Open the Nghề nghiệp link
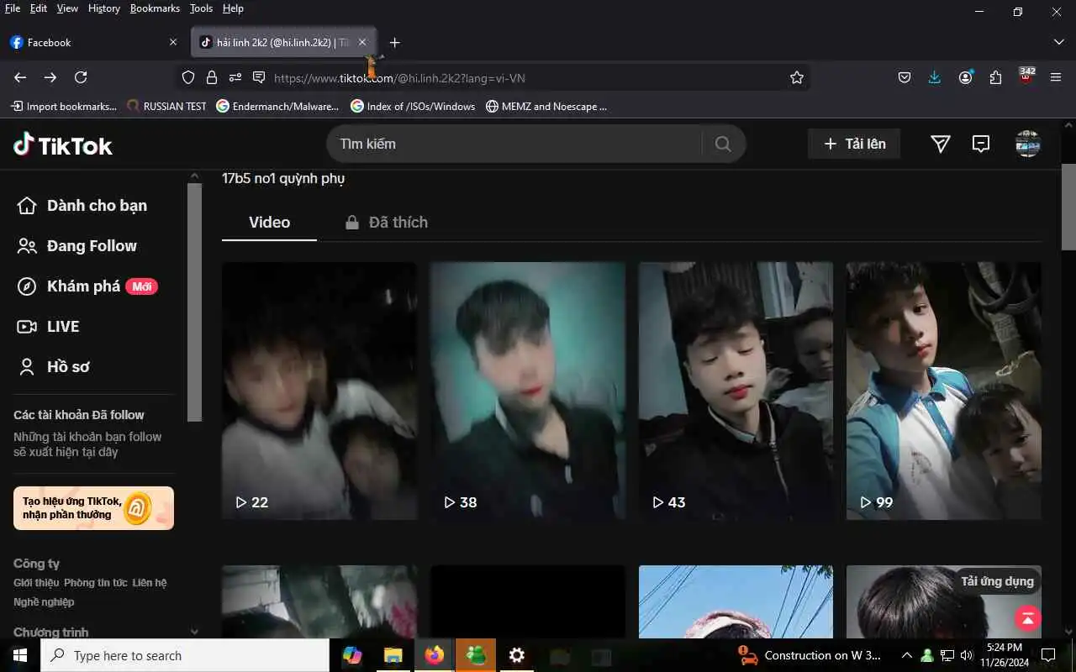 pos(44,602)
